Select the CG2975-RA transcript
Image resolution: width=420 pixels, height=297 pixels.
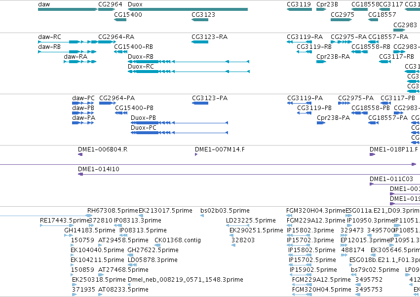341,42
